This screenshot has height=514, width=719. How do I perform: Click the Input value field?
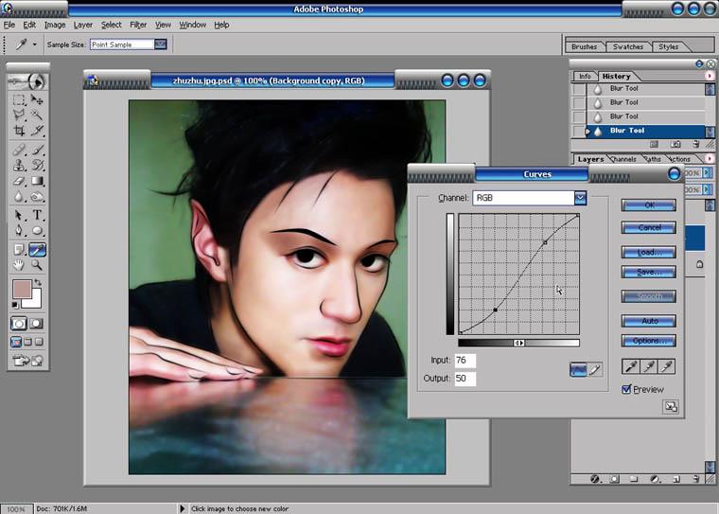(x=465, y=361)
